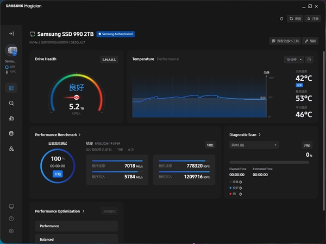The image size is (326, 244).
Task: Click the refresh icon in top bar
Action: [x=281, y=18]
